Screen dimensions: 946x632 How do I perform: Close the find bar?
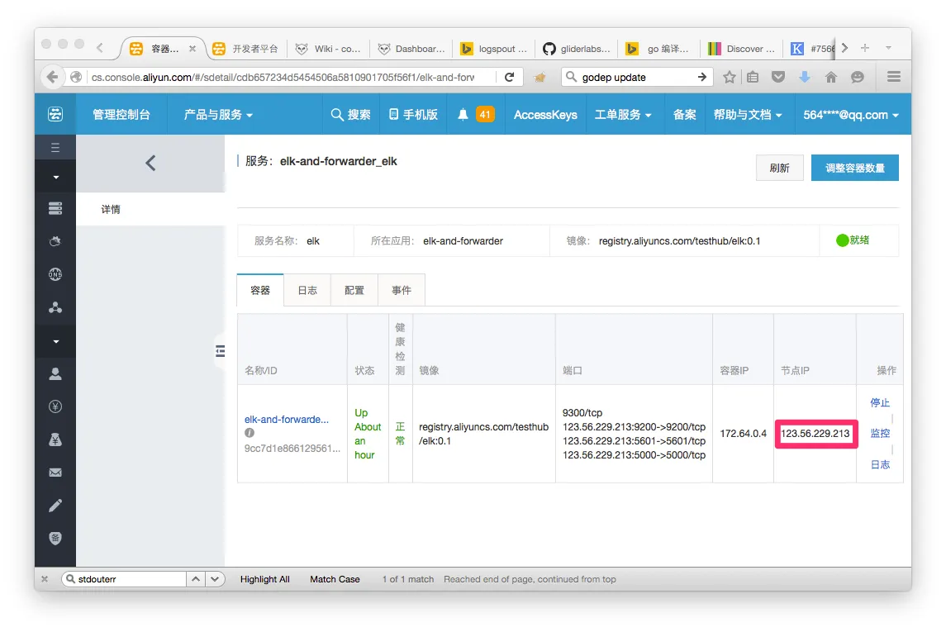coord(45,579)
